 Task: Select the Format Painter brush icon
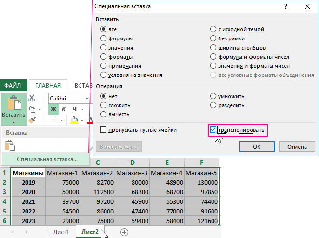[32, 120]
